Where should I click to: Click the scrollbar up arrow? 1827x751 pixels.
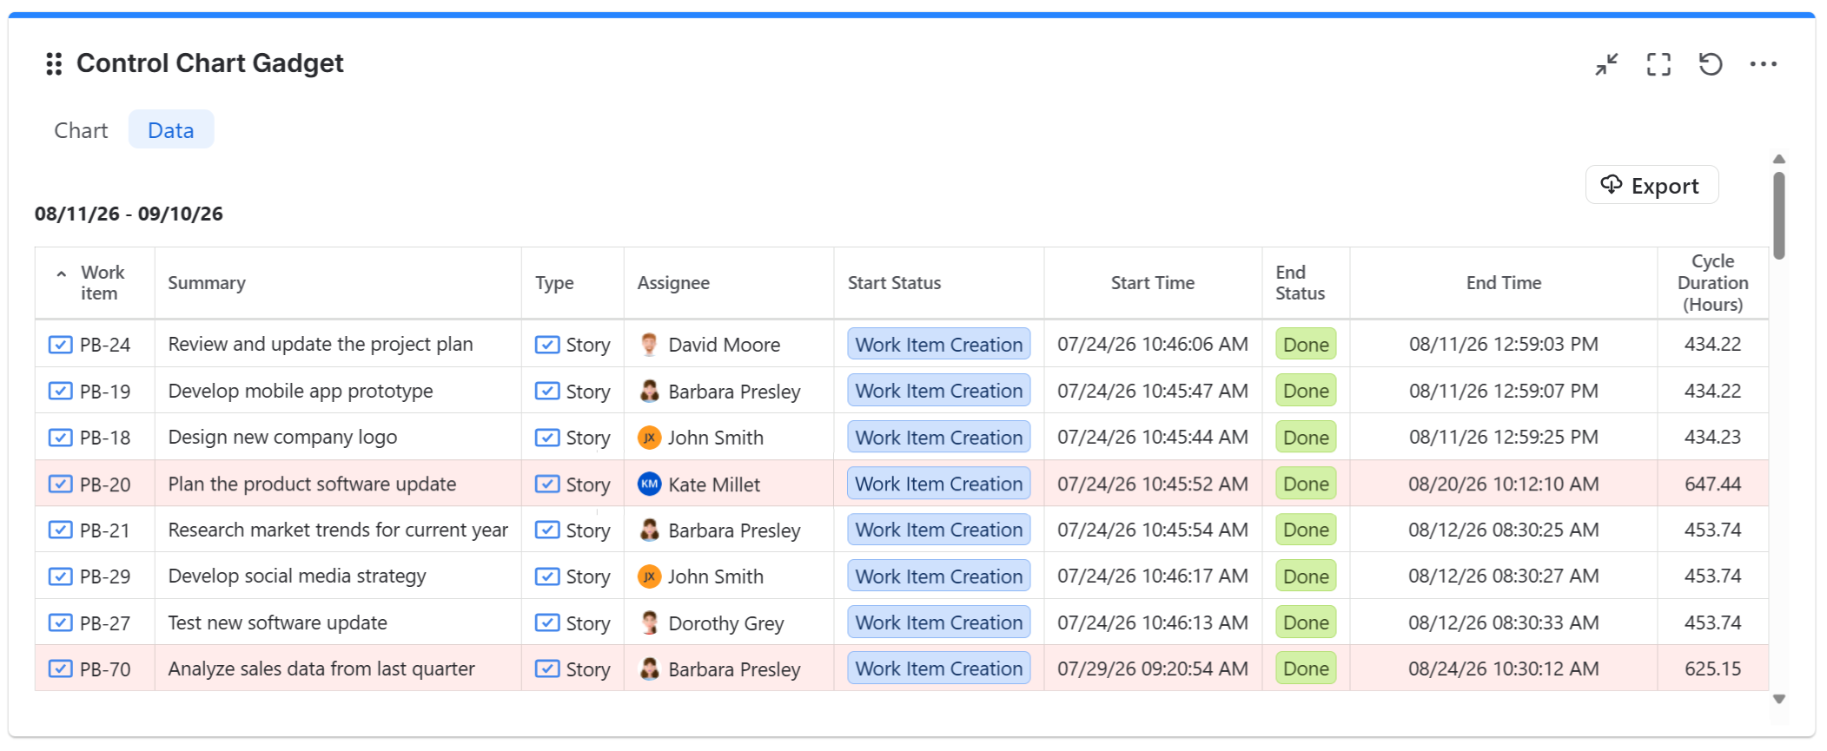click(1779, 159)
